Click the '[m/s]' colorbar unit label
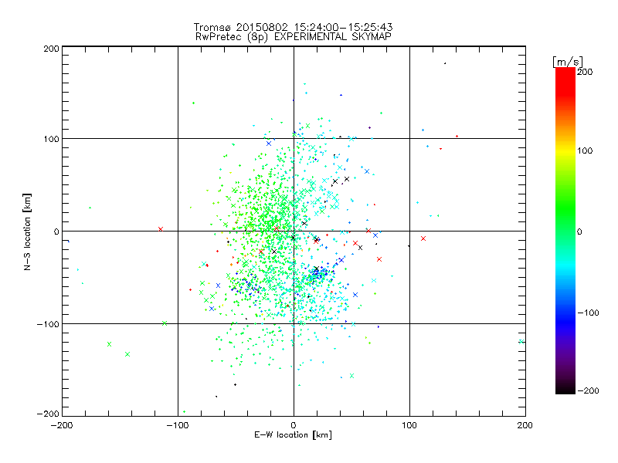618x463 pixels. tap(568, 62)
